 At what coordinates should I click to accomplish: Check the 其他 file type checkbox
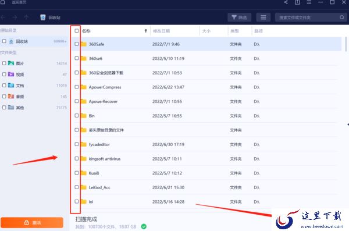[x=4, y=108]
